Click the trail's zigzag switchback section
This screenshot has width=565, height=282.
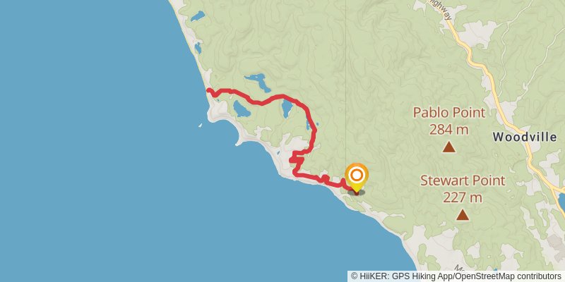[x=296, y=161]
